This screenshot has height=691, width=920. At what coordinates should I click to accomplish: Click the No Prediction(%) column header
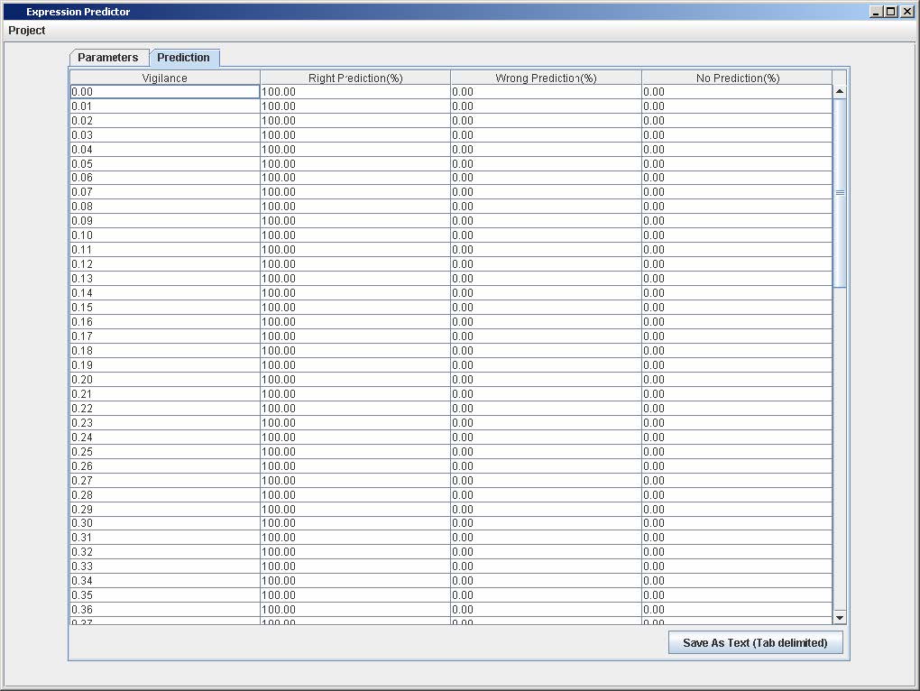(737, 78)
